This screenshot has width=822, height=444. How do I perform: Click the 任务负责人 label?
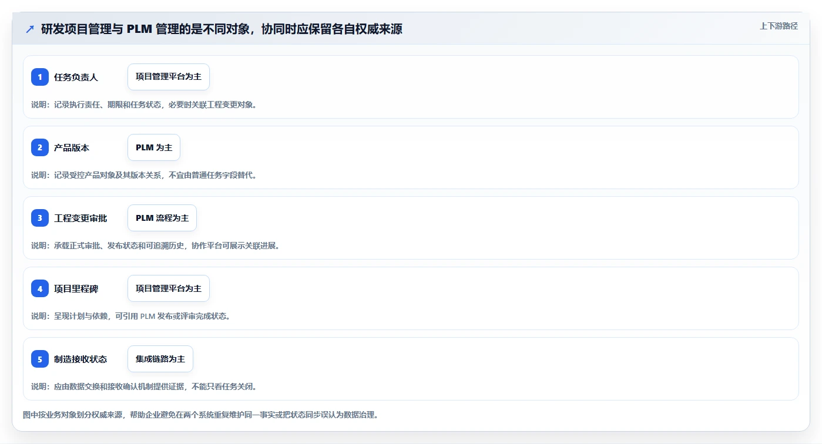pos(76,77)
